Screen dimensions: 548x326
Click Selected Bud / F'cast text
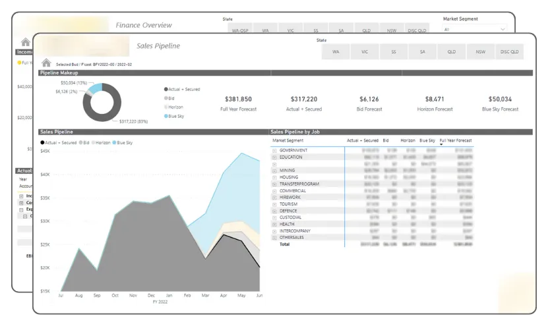94,65
